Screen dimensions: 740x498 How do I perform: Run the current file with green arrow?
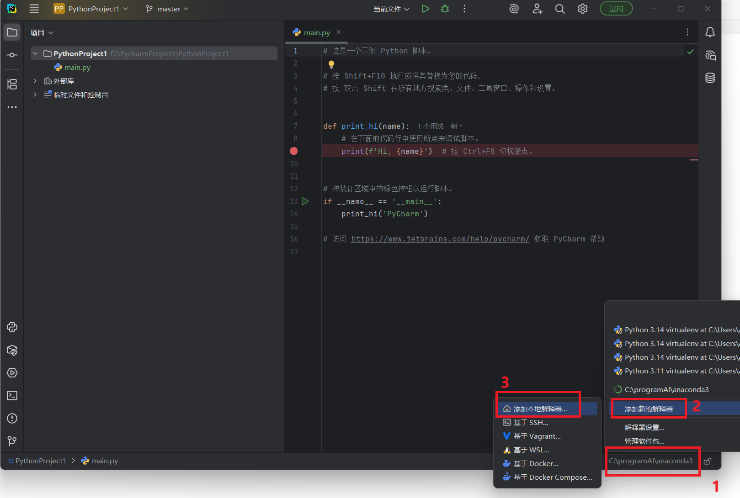point(426,9)
